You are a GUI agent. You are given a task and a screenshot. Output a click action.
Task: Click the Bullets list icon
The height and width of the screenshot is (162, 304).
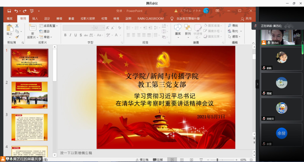[129, 28]
